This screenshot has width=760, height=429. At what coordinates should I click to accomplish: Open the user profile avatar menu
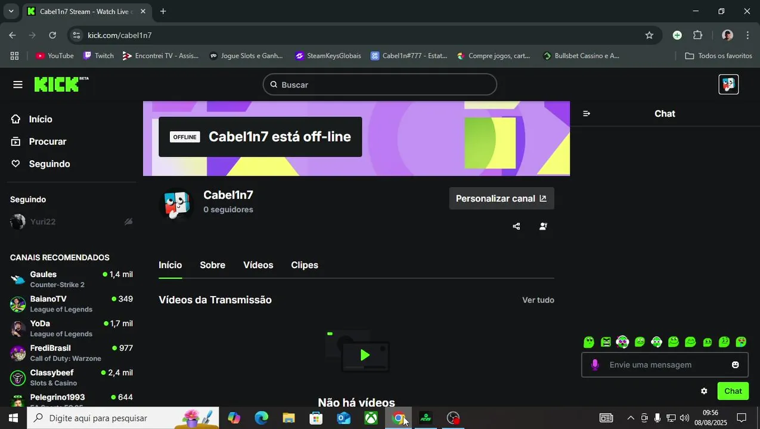[728, 85]
